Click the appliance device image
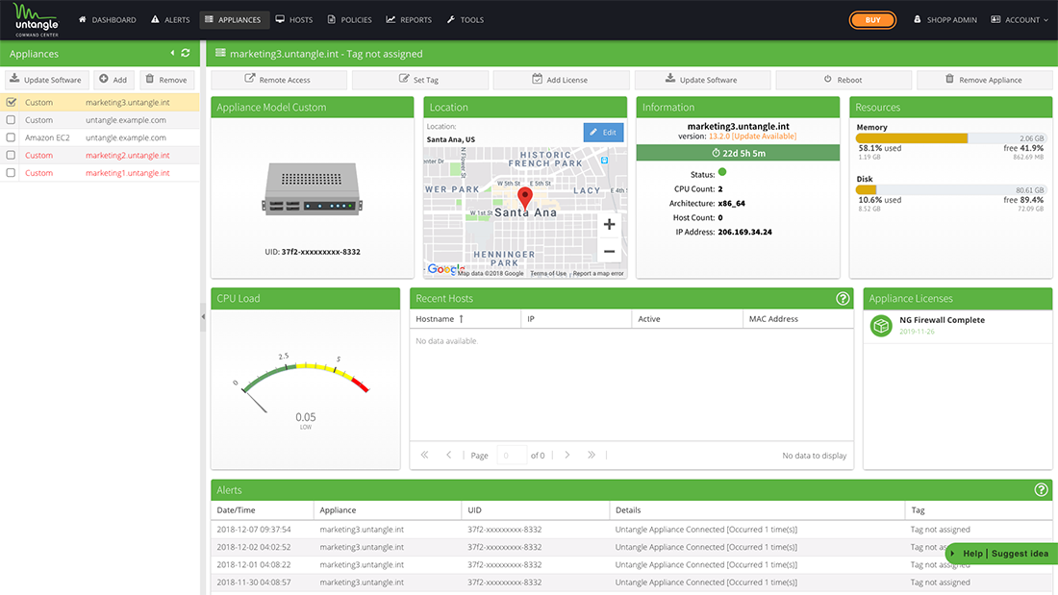Image resolution: width=1058 pixels, height=595 pixels. 313,189
